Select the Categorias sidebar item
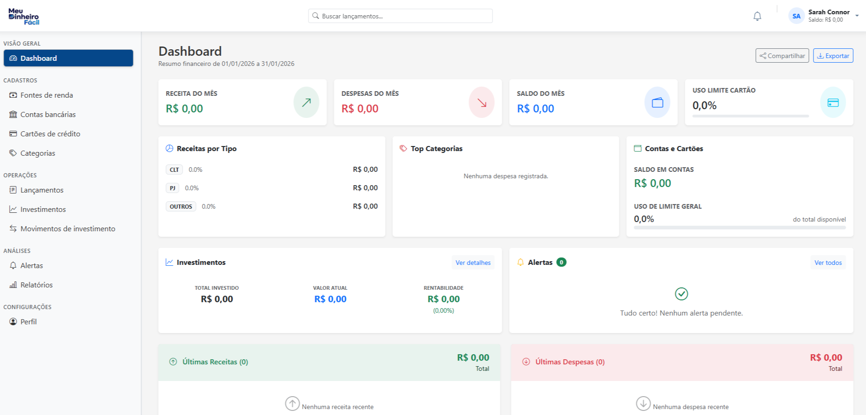This screenshot has height=415, width=866. click(x=37, y=153)
